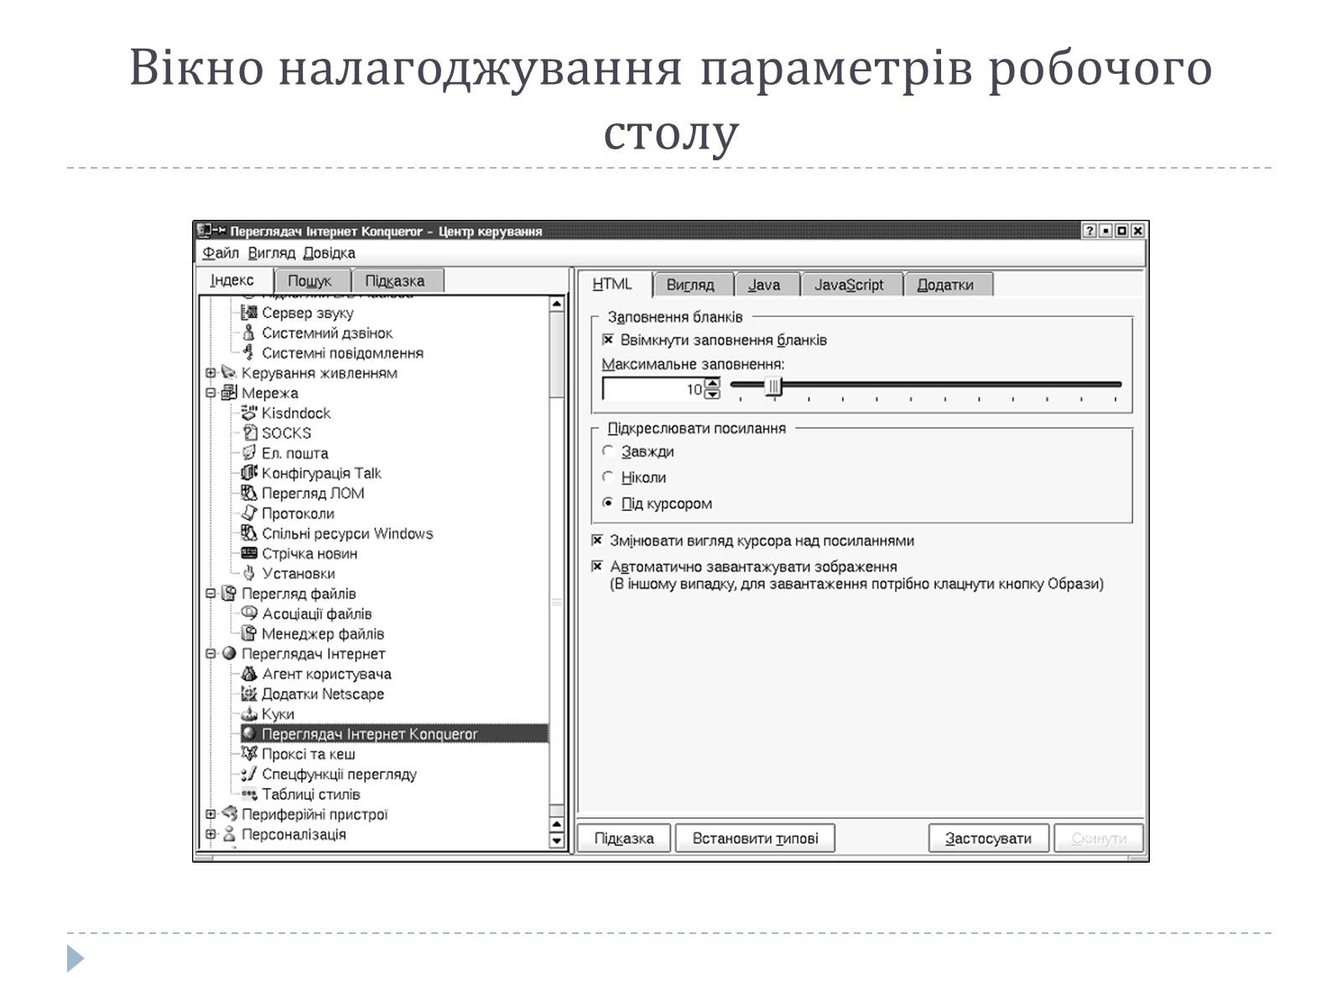Click the Застосувати button
Screen dimensions: 1342x1007
(x=988, y=838)
